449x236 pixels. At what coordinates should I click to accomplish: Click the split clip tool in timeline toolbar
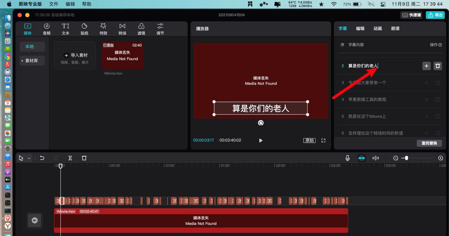[x=70, y=158]
